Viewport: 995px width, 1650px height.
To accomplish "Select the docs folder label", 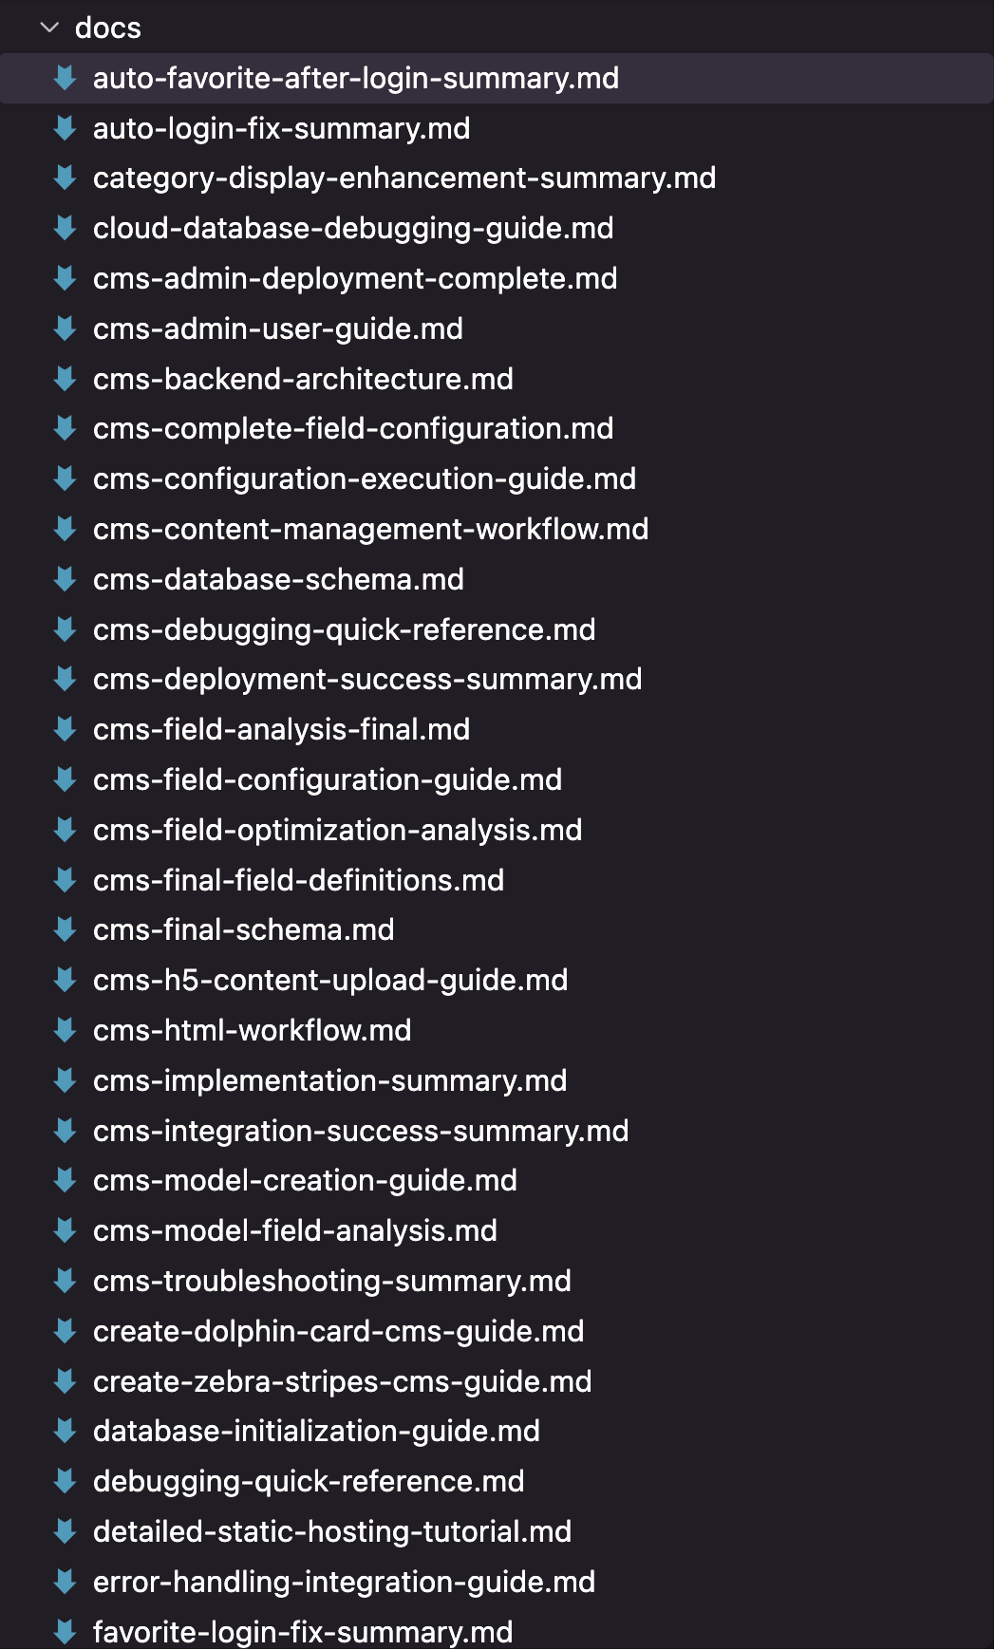I will (x=108, y=28).
